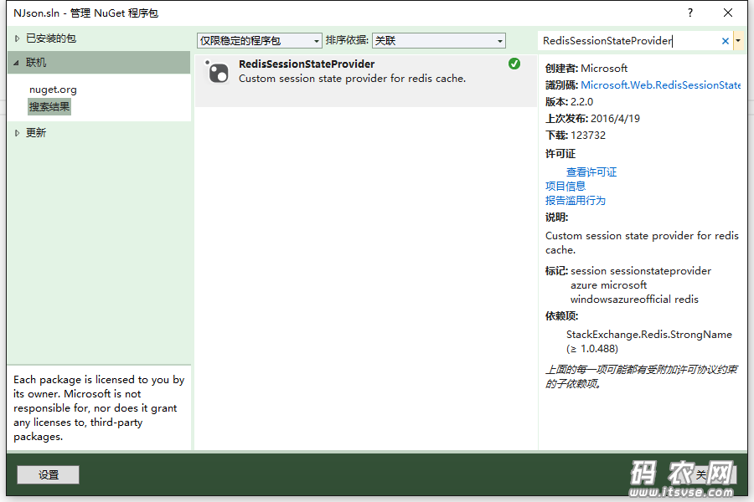Open the 项目信息 link

565,186
